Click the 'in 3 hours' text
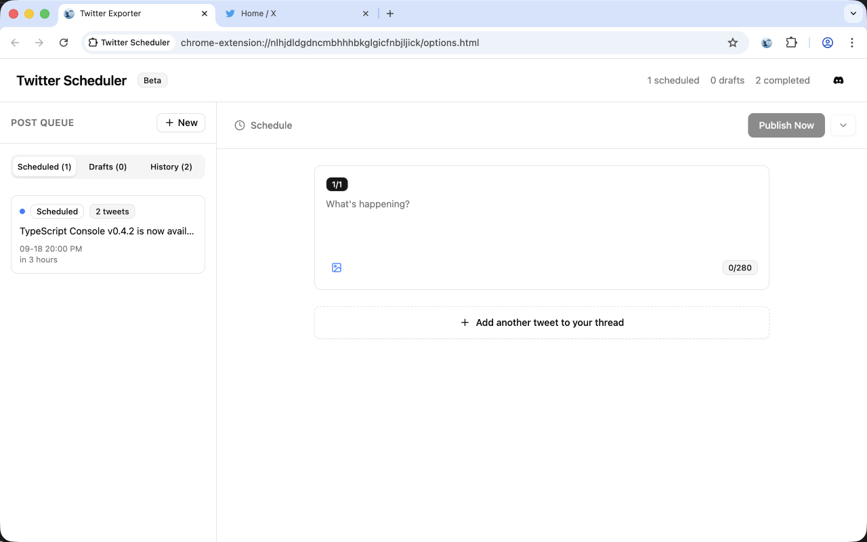The height and width of the screenshot is (542, 867). 39,259
